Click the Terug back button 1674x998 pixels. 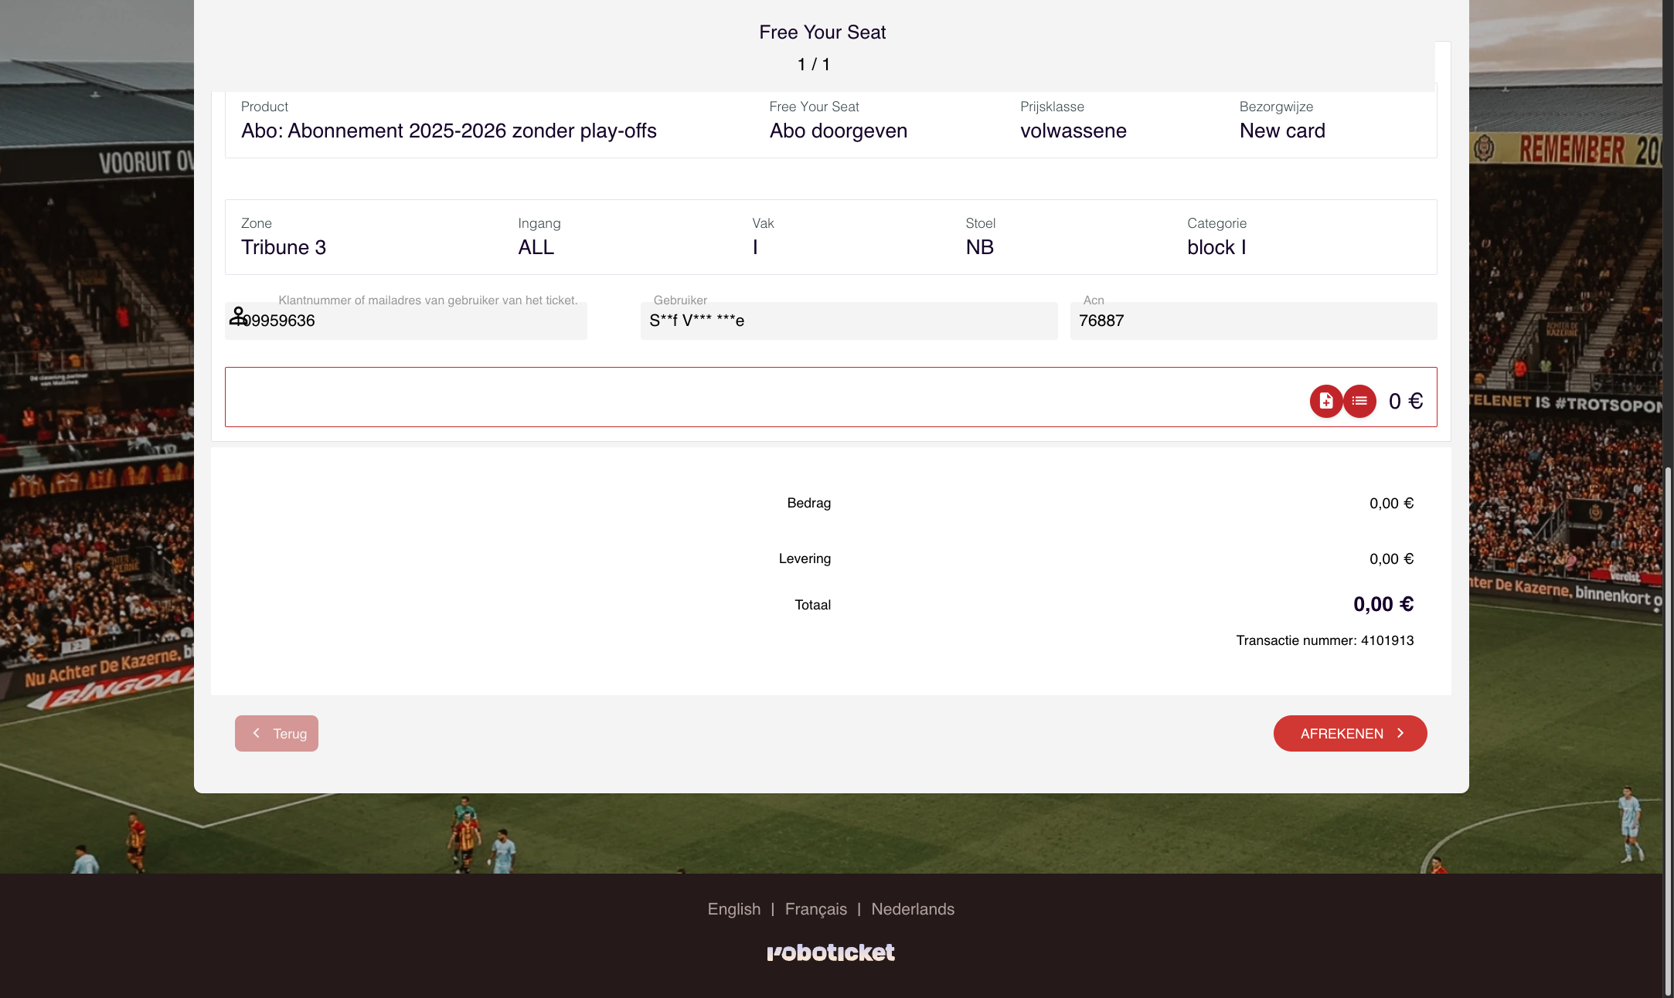[277, 733]
